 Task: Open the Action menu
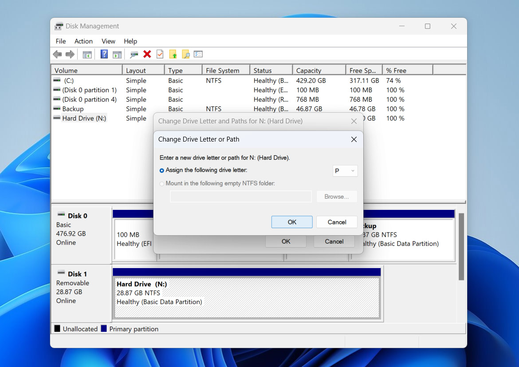83,41
